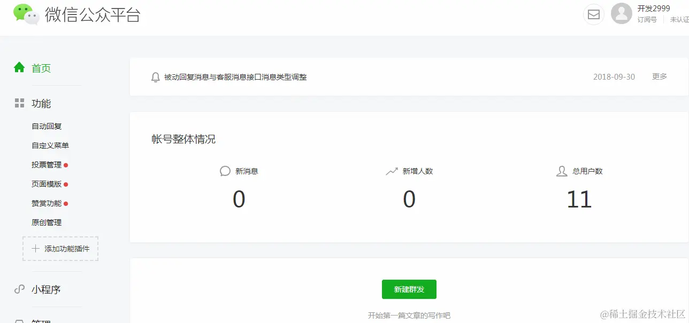Click the 小程序 mini-program icon

[x=19, y=289]
